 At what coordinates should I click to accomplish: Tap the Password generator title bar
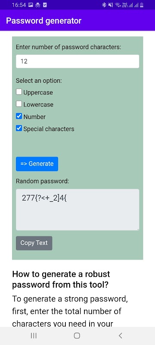[x=77, y=21]
